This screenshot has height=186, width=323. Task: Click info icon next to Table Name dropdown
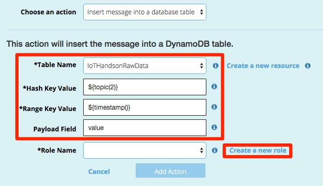(x=216, y=66)
